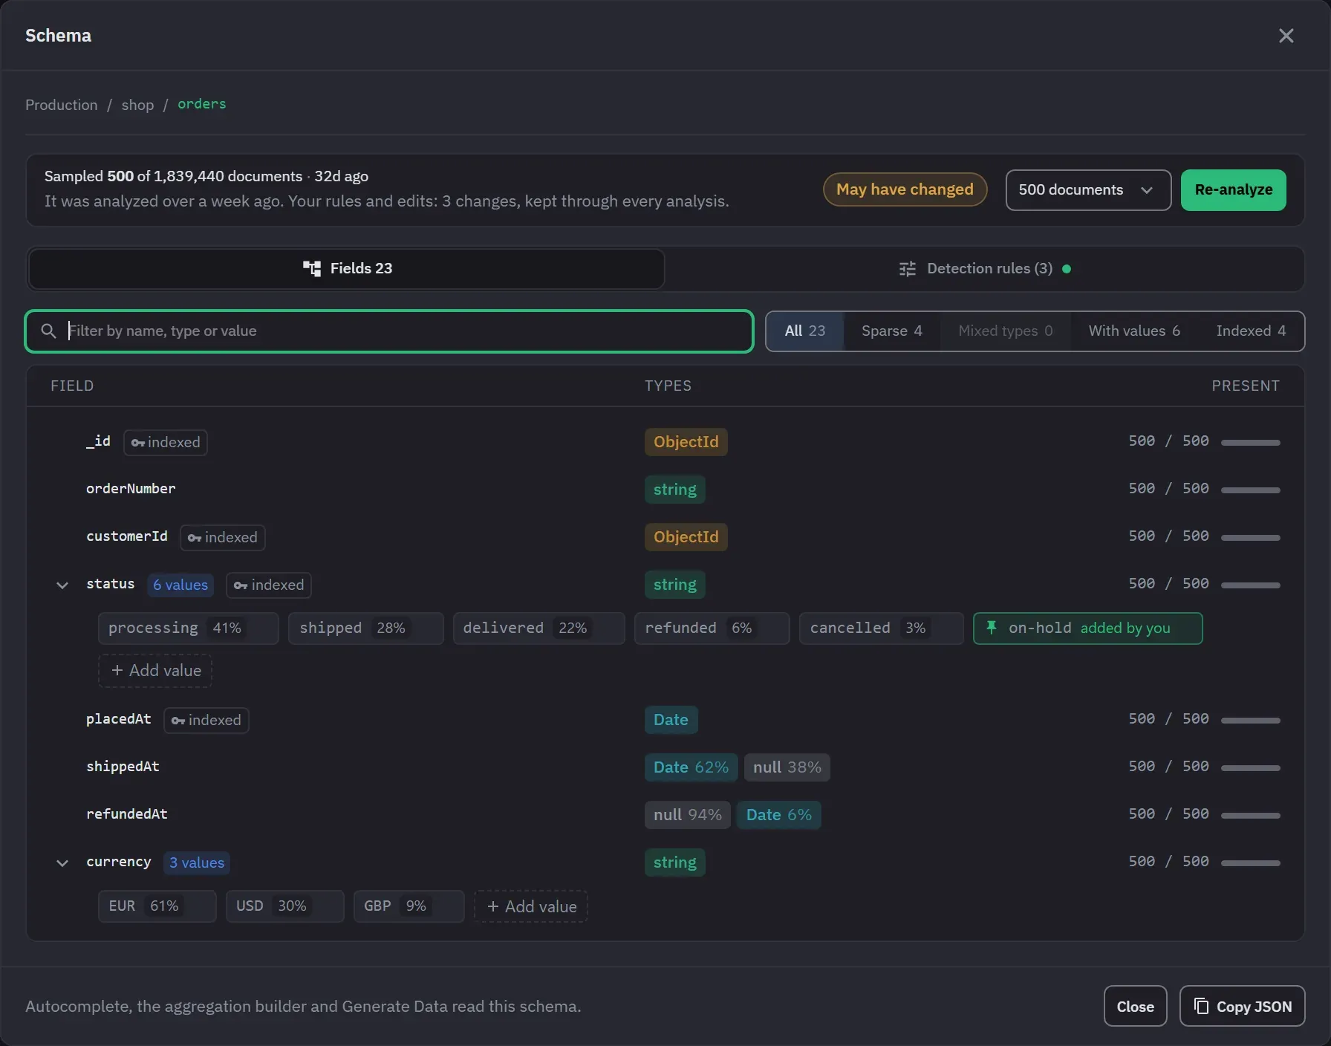Image resolution: width=1331 pixels, height=1046 pixels.
Task: Close the Schema dialog with X icon
Action: pos(1286,36)
